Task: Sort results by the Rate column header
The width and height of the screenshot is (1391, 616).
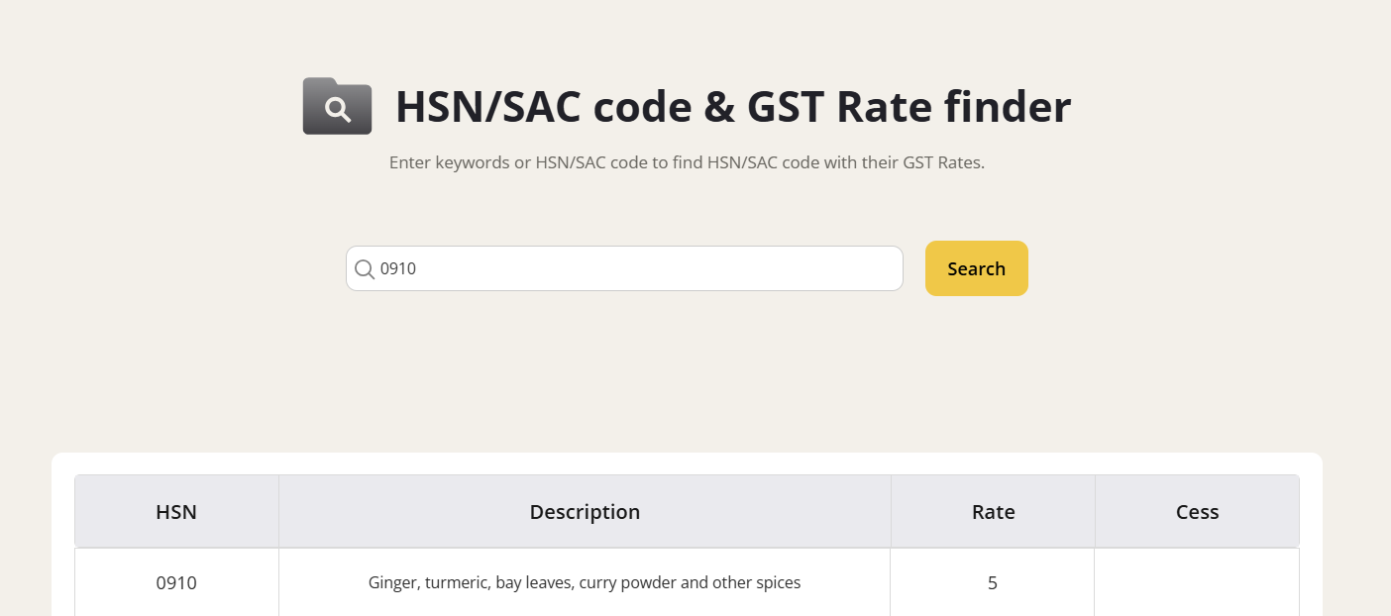Action: 993,511
